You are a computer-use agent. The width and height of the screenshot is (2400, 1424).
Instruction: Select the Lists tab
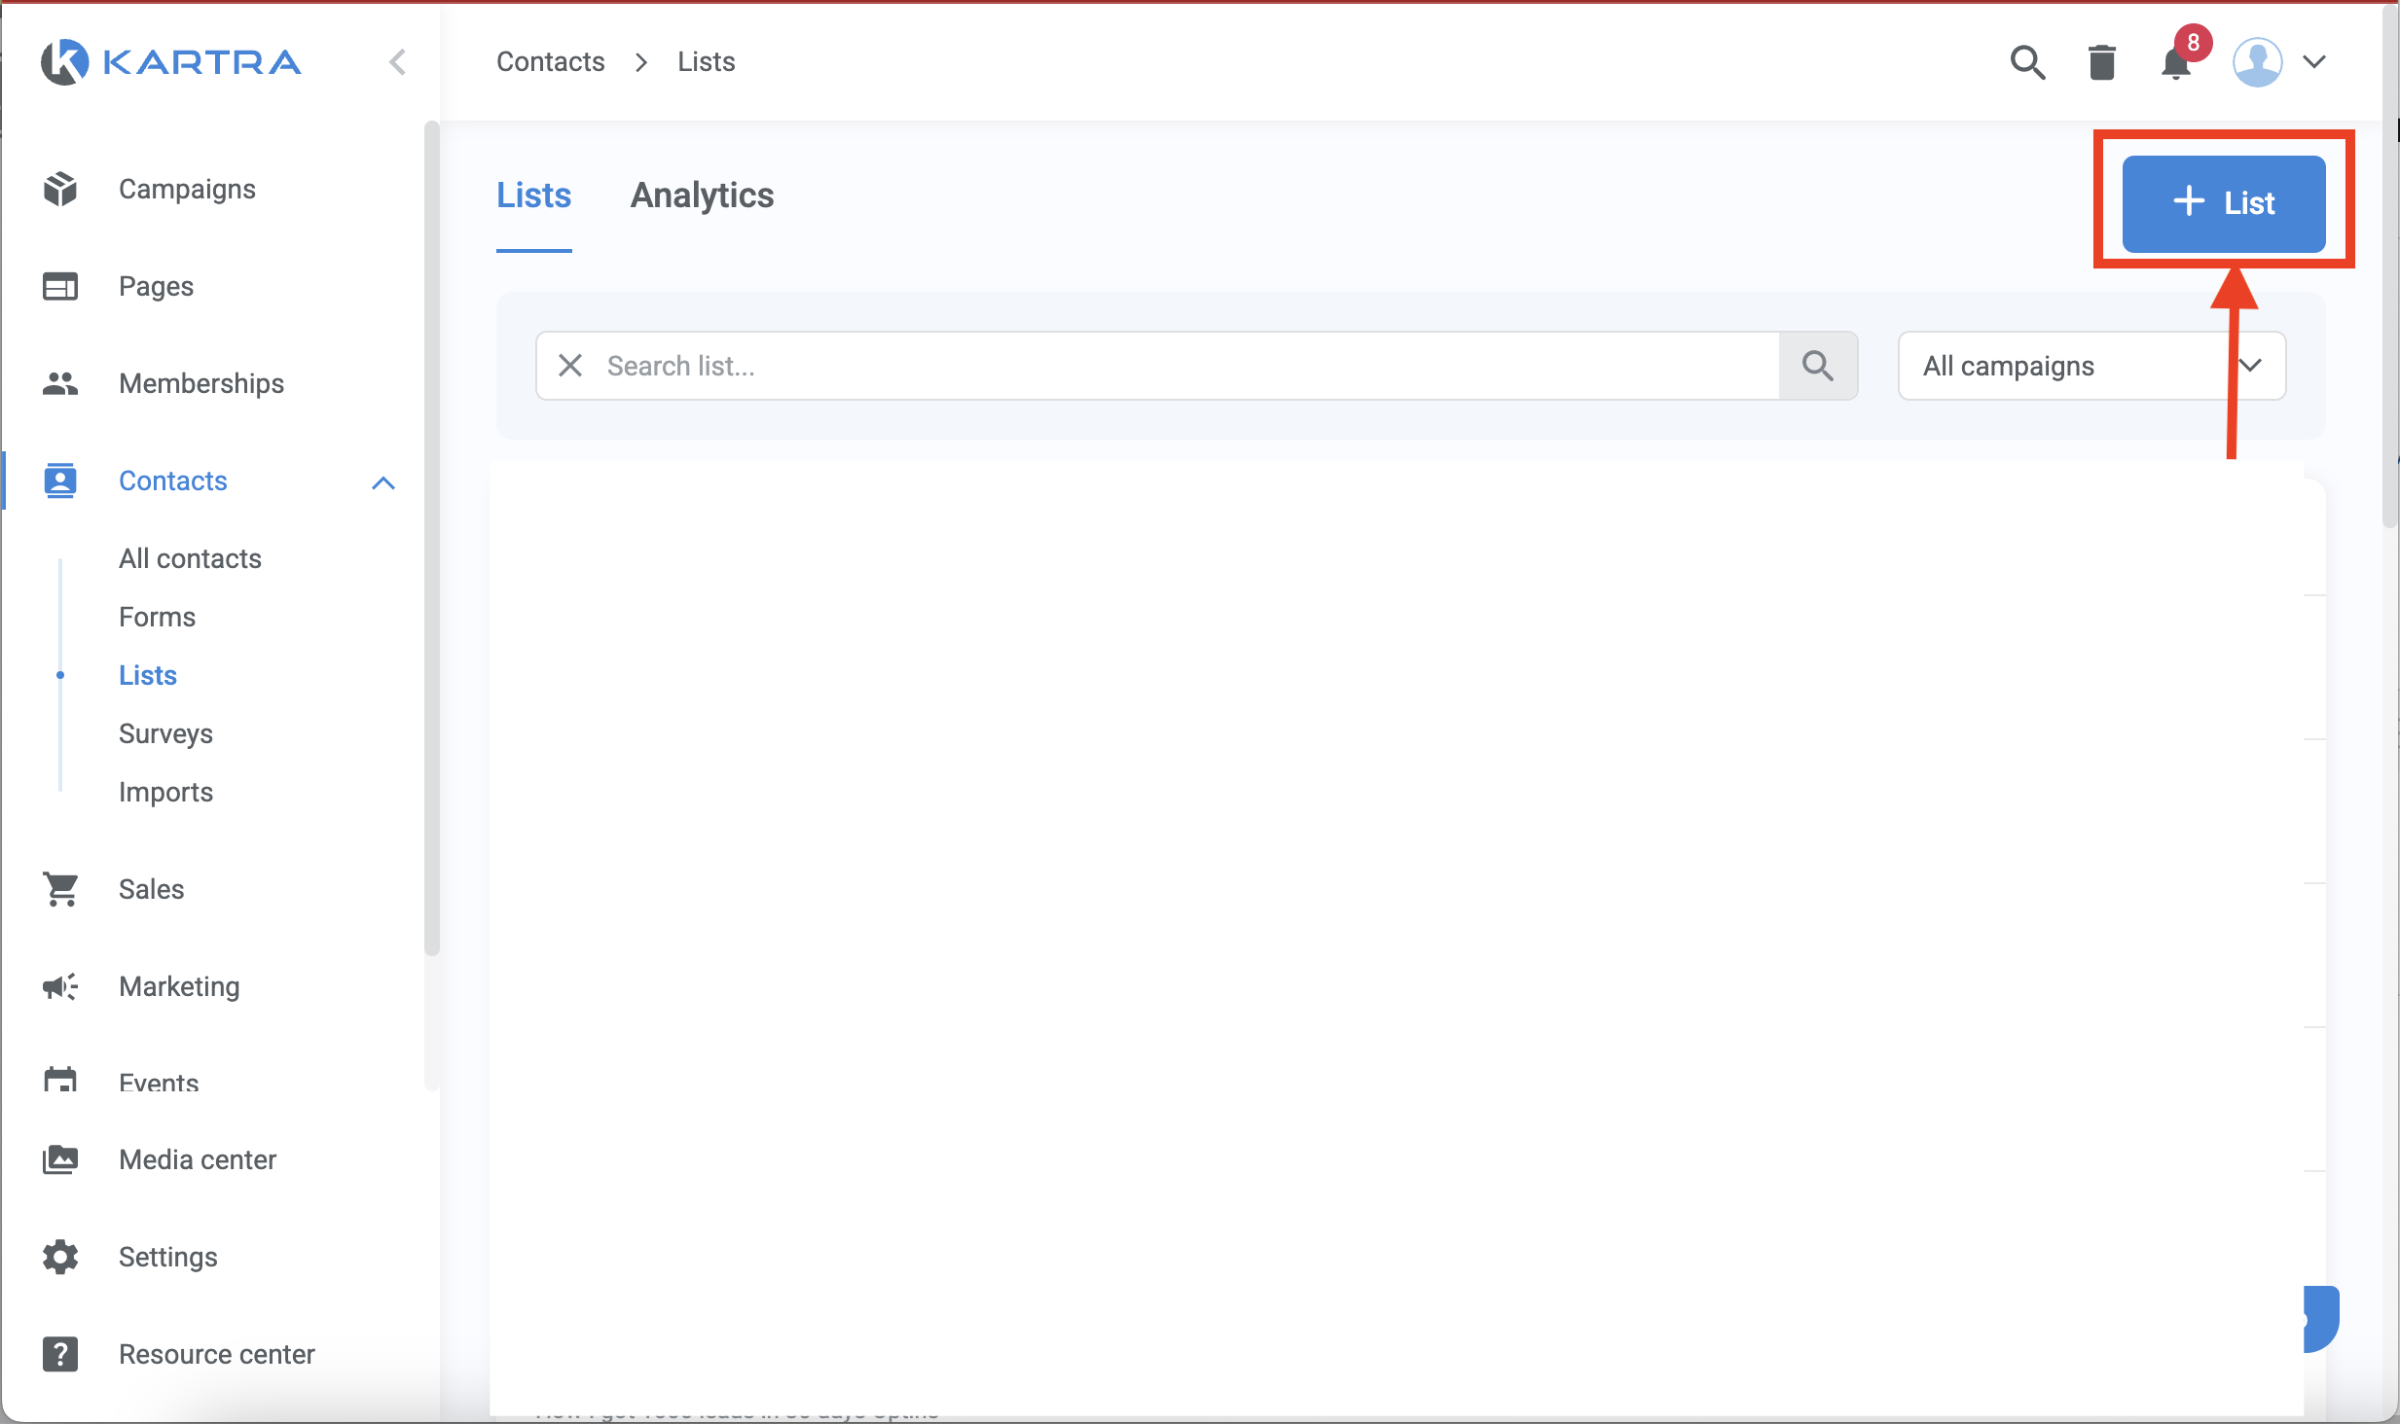pos(533,196)
